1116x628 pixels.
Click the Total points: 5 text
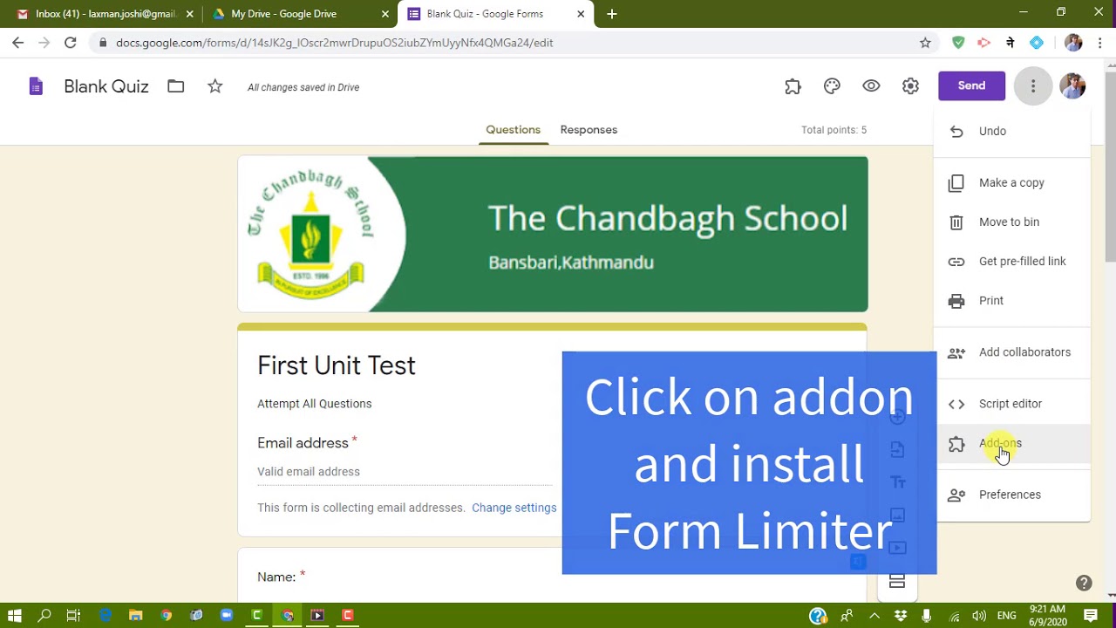834,130
